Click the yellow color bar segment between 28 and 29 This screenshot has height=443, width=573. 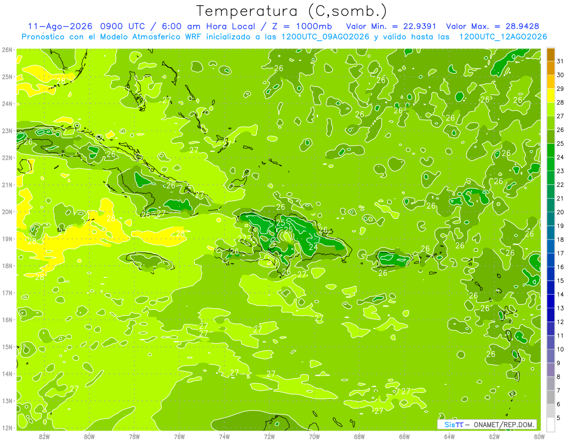tap(550, 95)
